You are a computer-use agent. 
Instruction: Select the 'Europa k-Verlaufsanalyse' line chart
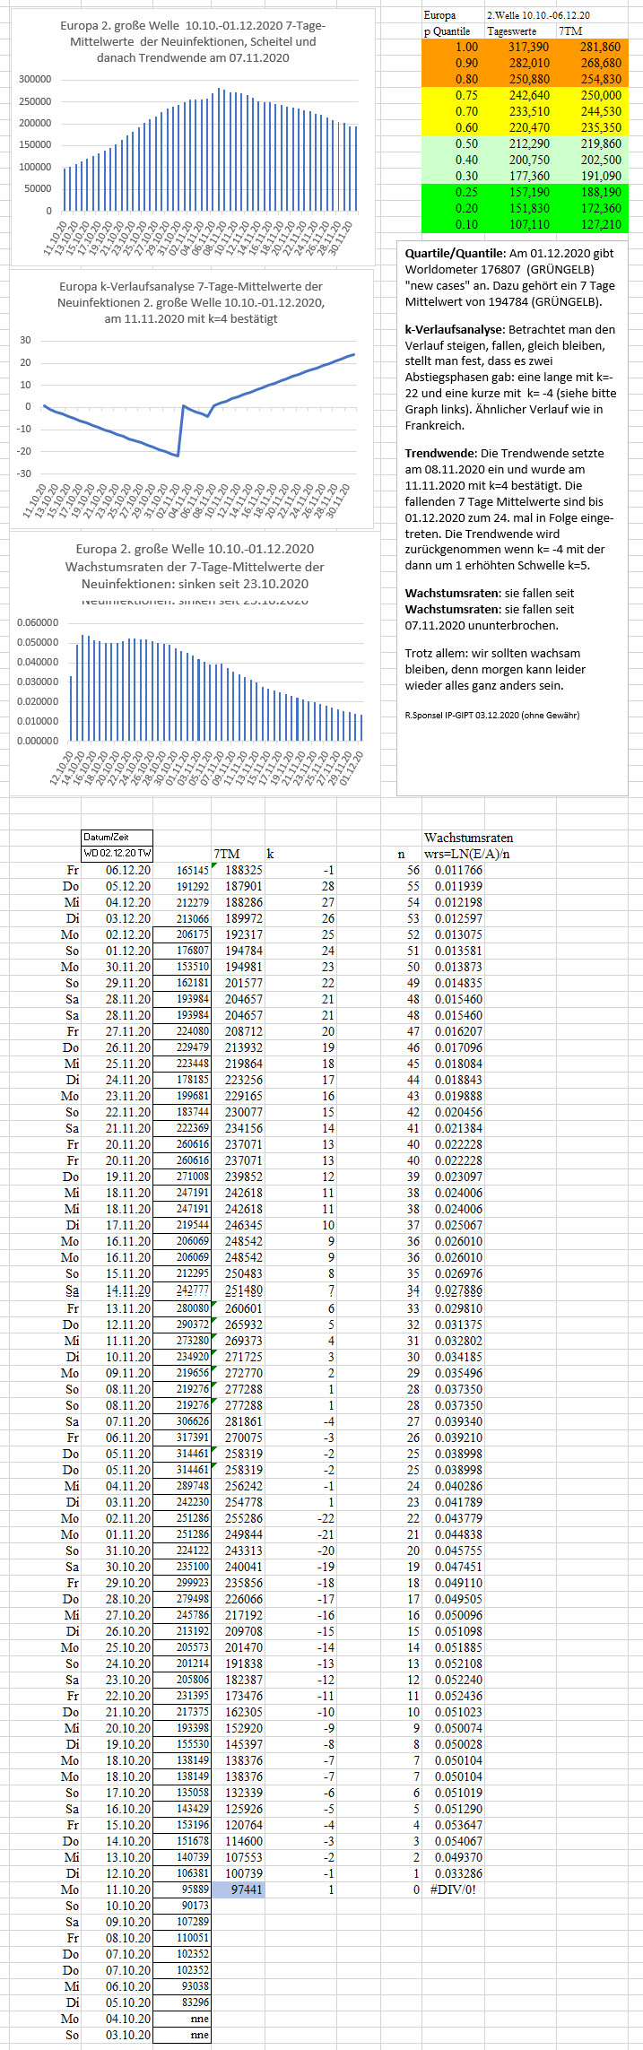(192, 399)
